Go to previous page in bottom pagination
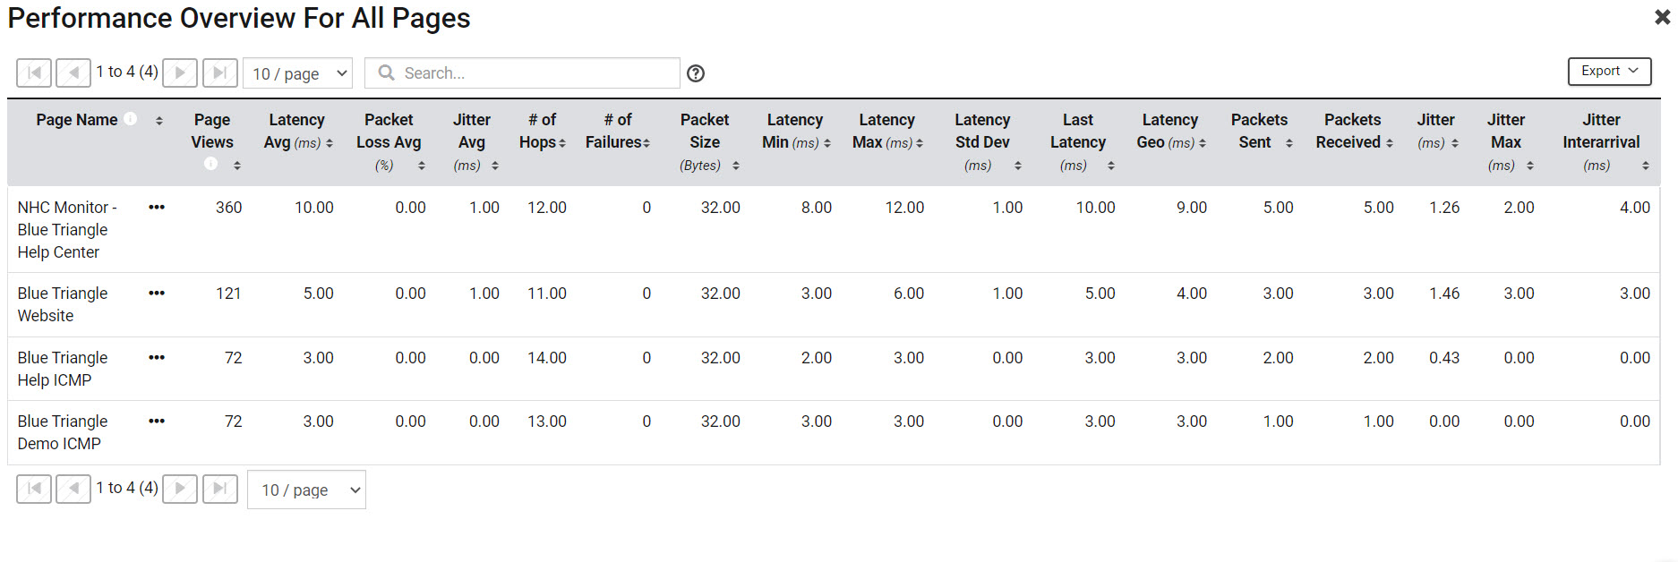The height and width of the screenshot is (562, 1678). pyautogui.click(x=73, y=489)
